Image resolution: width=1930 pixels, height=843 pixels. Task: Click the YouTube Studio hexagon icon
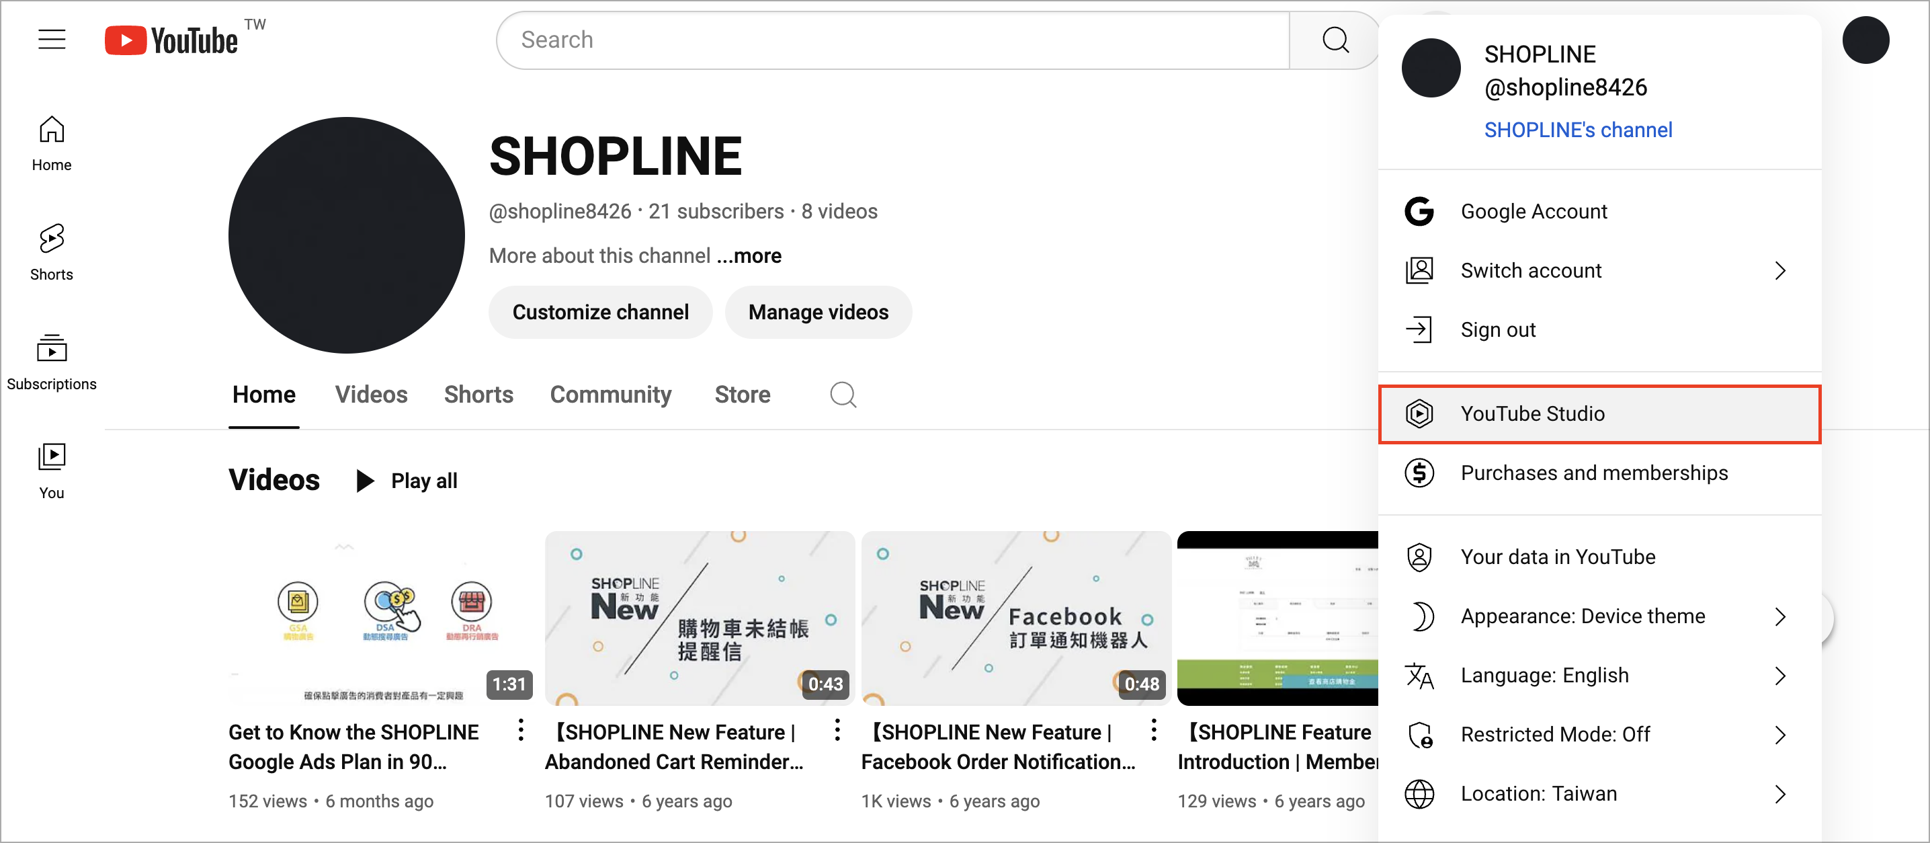pyautogui.click(x=1419, y=413)
